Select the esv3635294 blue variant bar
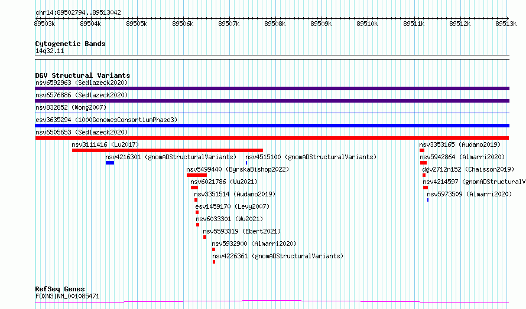 272,126
